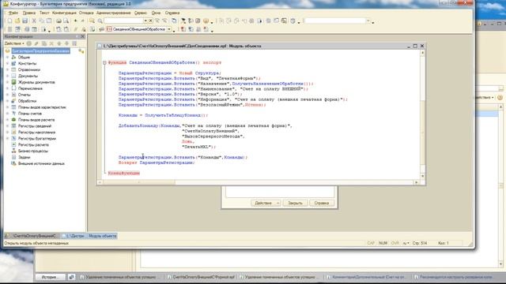Click the Cut scissors icon
Image resolution: width=506 pixels, height=284 pixels.
click(34, 21)
